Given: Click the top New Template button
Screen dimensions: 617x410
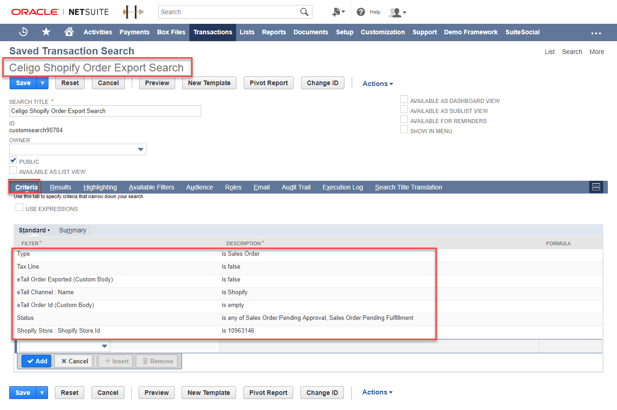Looking at the screenshot, I should [x=209, y=83].
